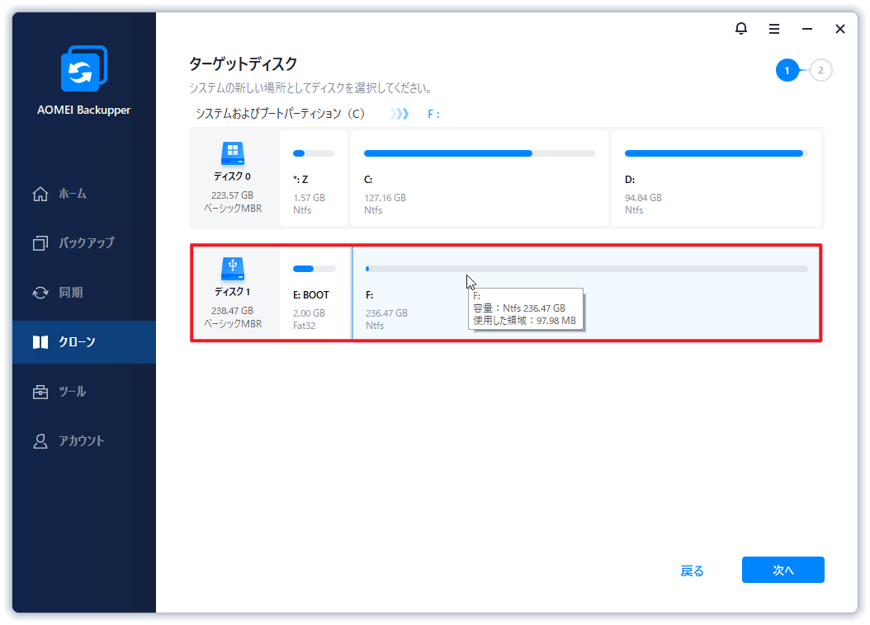The width and height of the screenshot is (870, 625).
Task: Click the 次へ (Next) button
Action: point(783,569)
